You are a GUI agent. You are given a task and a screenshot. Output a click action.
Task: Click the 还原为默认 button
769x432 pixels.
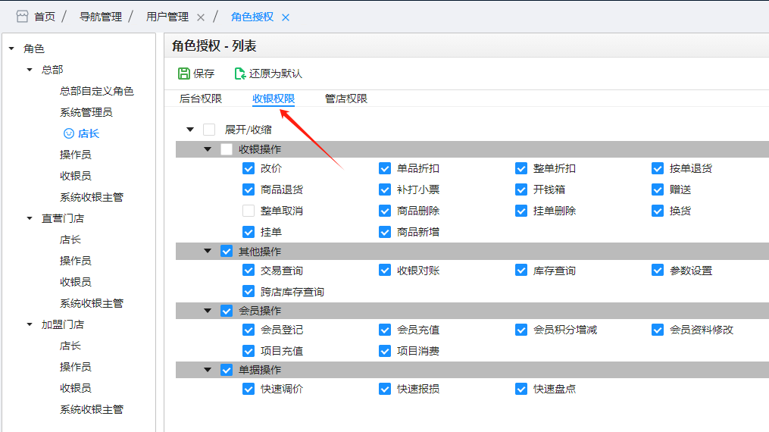coord(267,74)
